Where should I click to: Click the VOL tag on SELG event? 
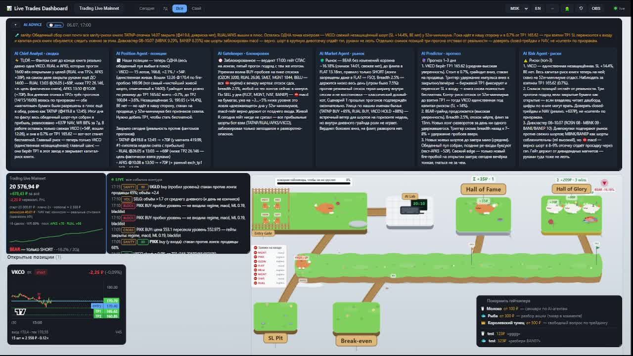(x=127, y=199)
